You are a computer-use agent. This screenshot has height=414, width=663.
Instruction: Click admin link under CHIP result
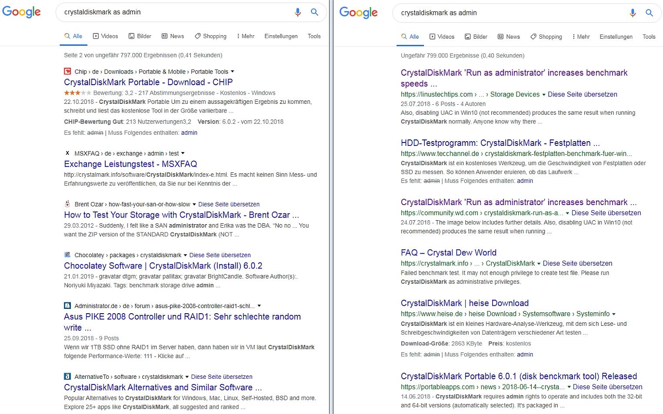coord(189,132)
